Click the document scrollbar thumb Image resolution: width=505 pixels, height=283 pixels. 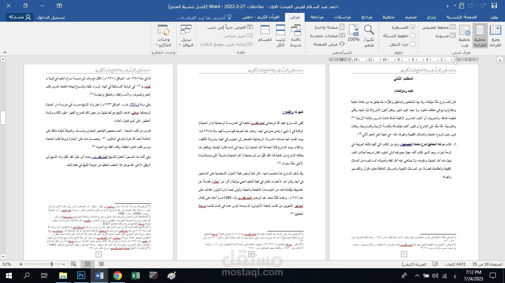click(3, 117)
